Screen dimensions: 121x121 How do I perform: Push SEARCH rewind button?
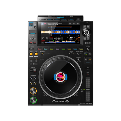coord(31,83)
